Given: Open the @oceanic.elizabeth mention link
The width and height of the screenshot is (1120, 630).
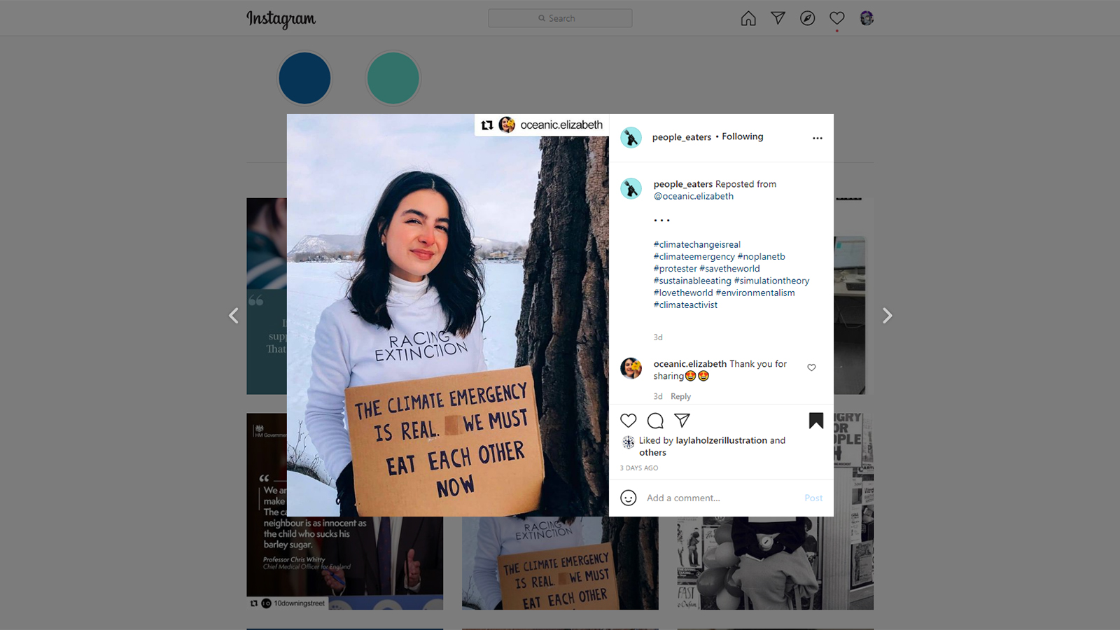Looking at the screenshot, I should click(x=694, y=196).
